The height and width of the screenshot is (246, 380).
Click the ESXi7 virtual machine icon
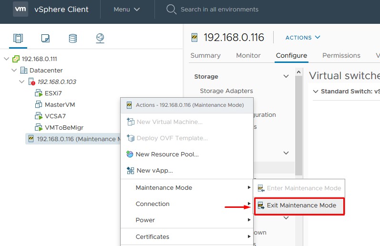tap(39, 93)
